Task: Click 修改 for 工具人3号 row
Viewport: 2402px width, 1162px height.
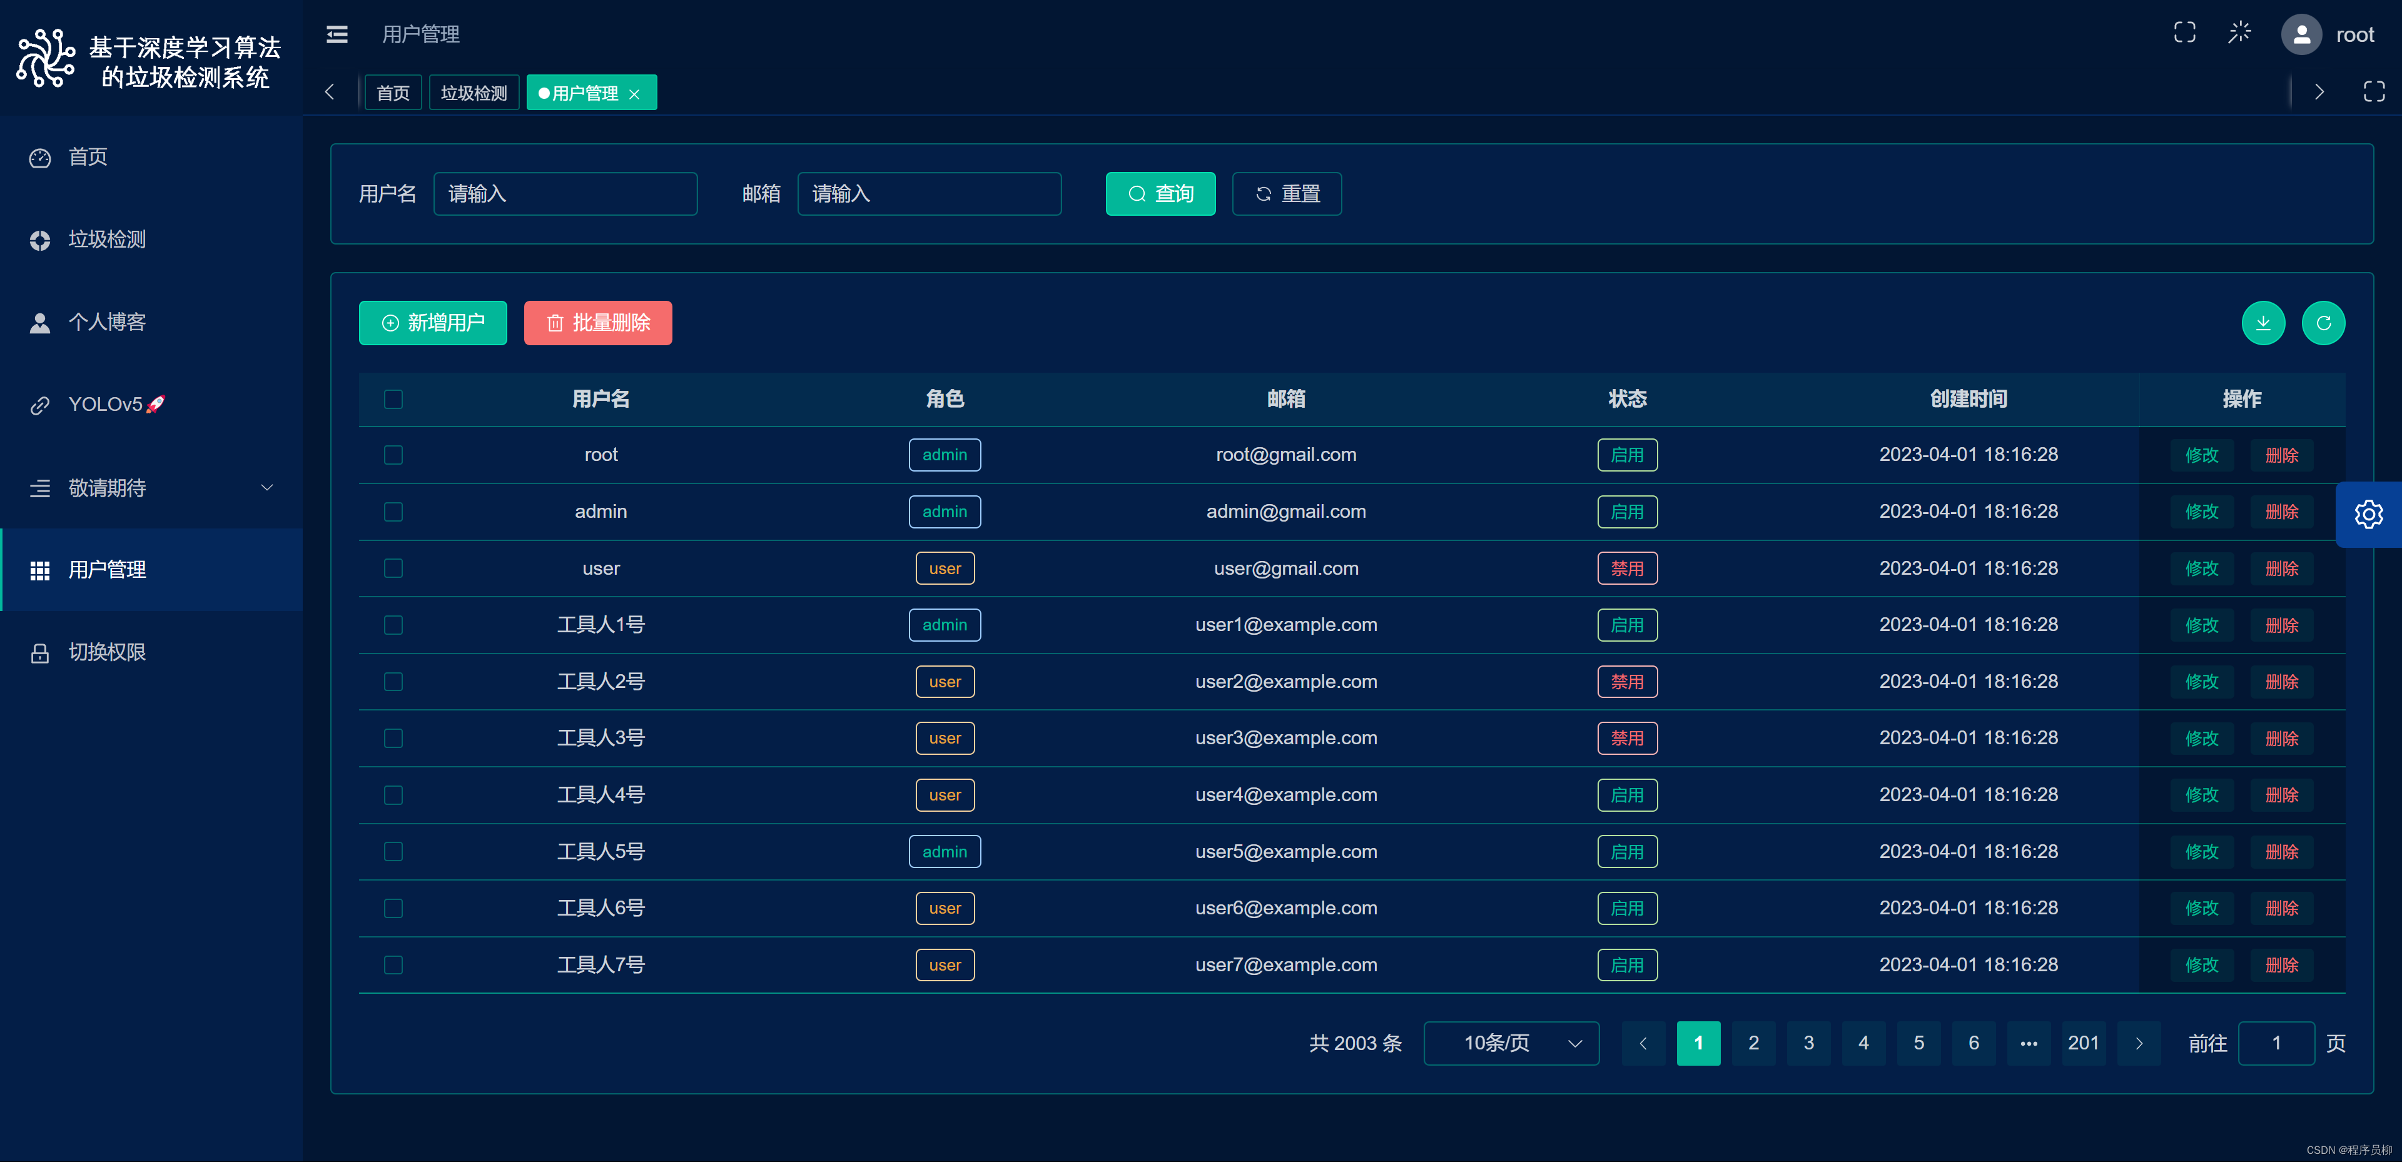Action: pyautogui.click(x=2202, y=739)
